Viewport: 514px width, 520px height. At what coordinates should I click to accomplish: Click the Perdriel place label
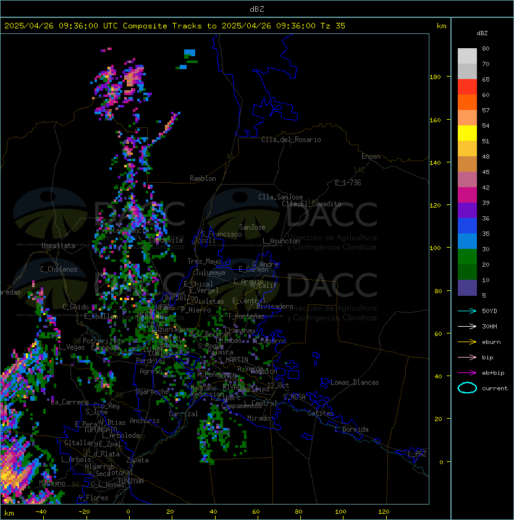(x=150, y=360)
